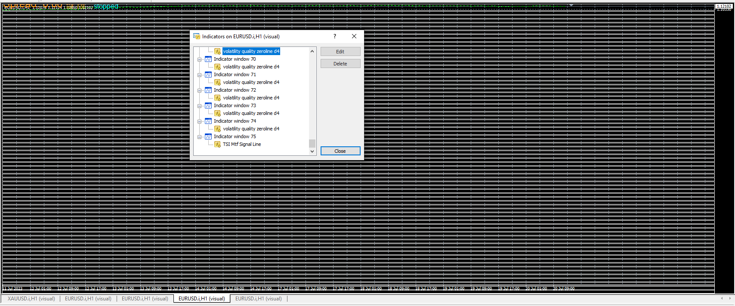This screenshot has width=735, height=306.
Task: Collapse the Indicator window 73 node
Action: point(200,106)
